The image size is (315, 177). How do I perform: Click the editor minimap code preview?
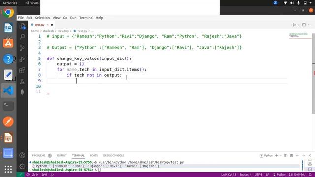(x=299, y=36)
